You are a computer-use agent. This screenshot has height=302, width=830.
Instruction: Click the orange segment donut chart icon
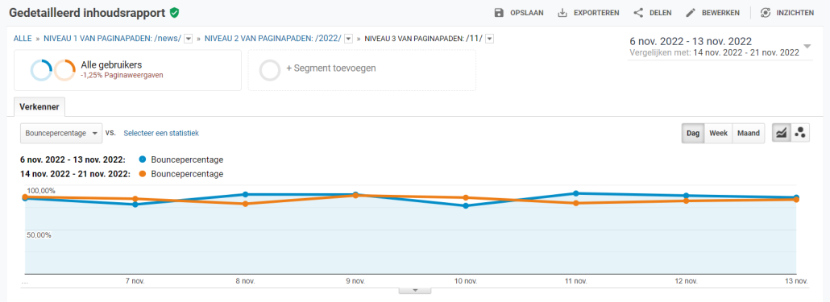pyautogui.click(x=64, y=70)
